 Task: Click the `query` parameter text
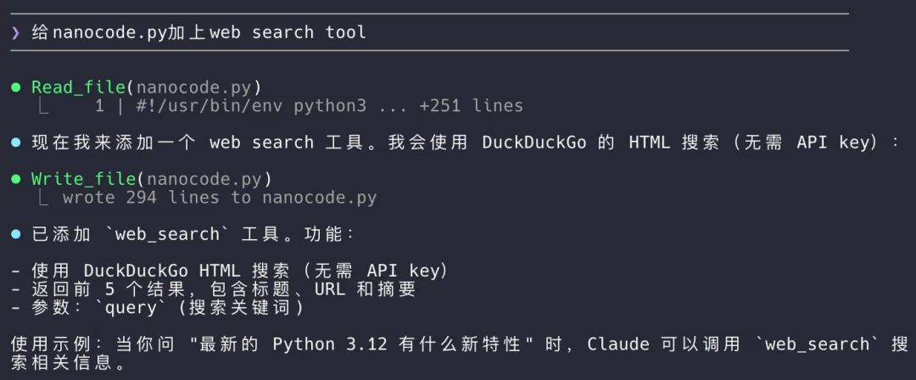click(131, 307)
